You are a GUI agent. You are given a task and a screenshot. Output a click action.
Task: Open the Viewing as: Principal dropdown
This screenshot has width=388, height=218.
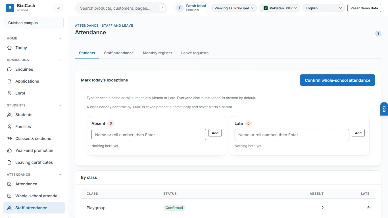tap(234, 8)
